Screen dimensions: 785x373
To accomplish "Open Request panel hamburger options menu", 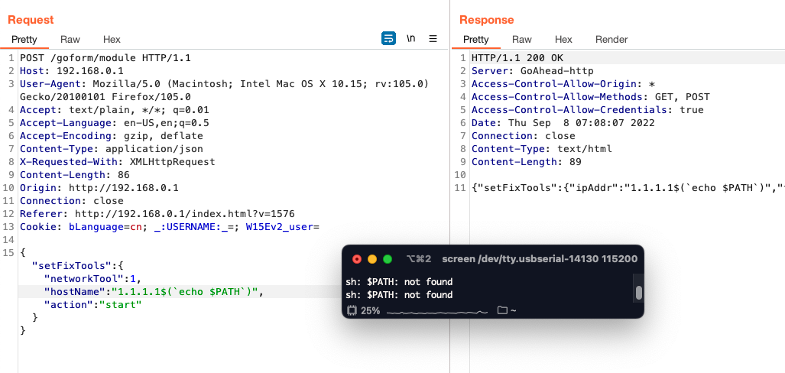I will click(x=433, y=38).
